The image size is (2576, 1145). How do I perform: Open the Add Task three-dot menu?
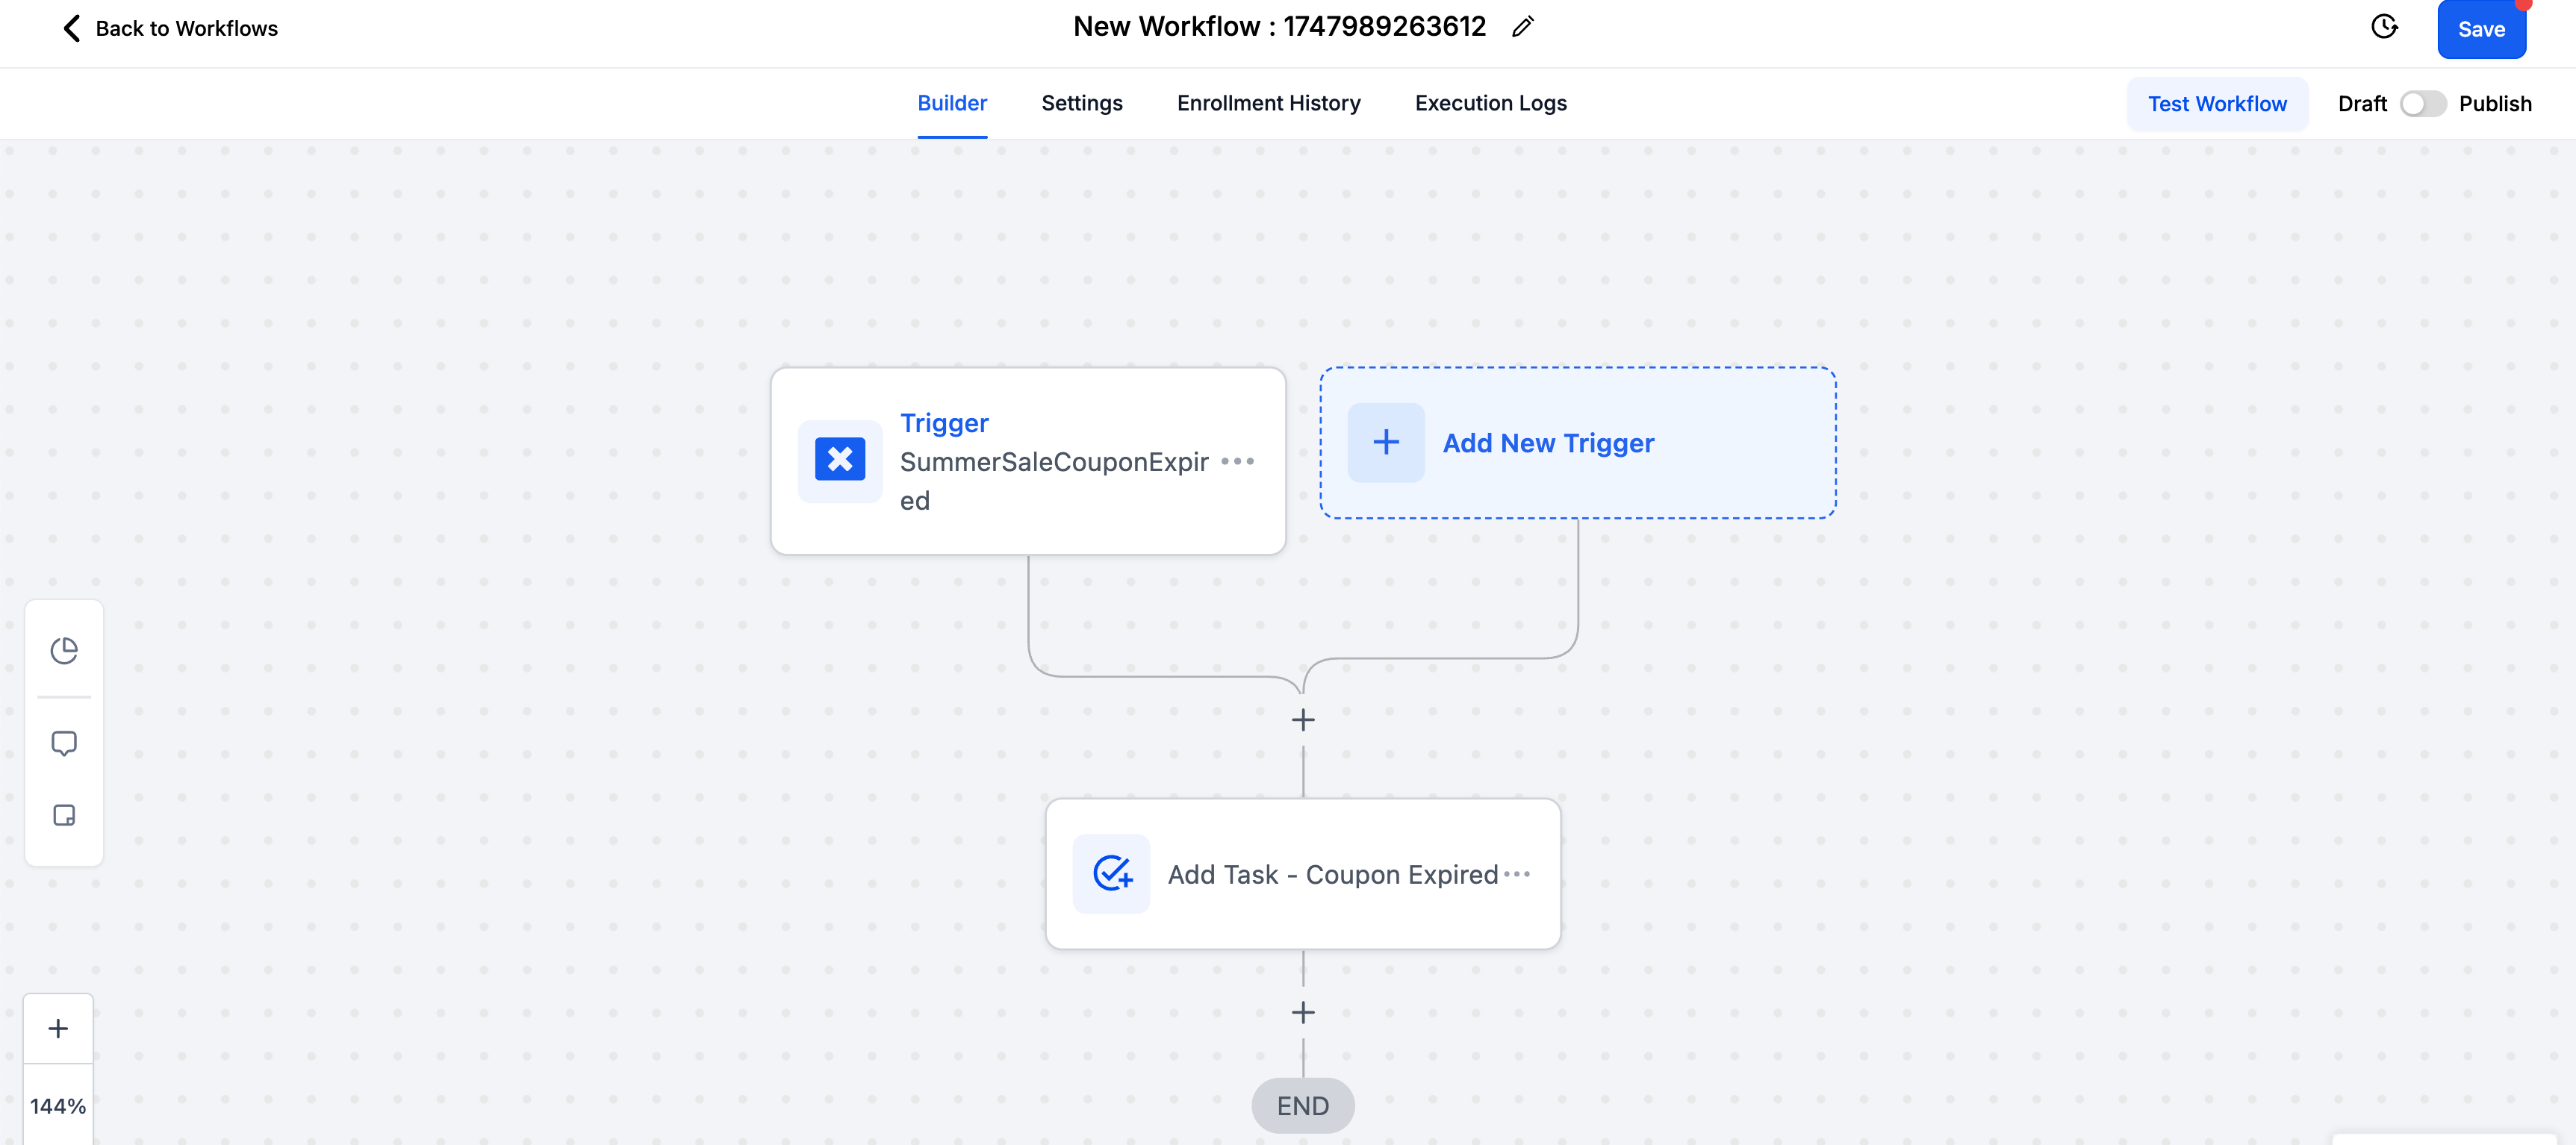point(1517,873)
